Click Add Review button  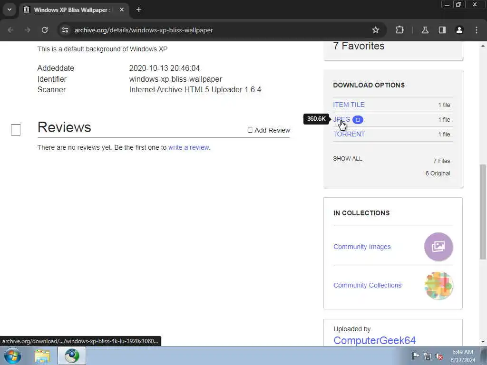coord(269,130)
